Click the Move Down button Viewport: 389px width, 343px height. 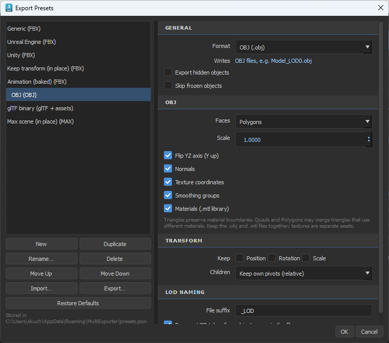coord(115,273)
